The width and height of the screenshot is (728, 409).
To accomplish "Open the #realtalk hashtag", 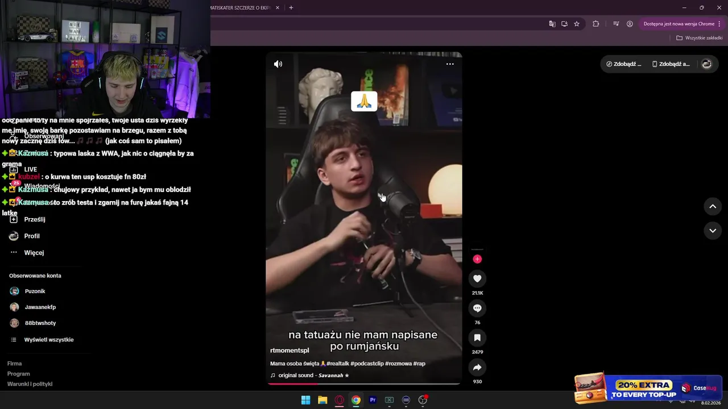I will (338, 364).
